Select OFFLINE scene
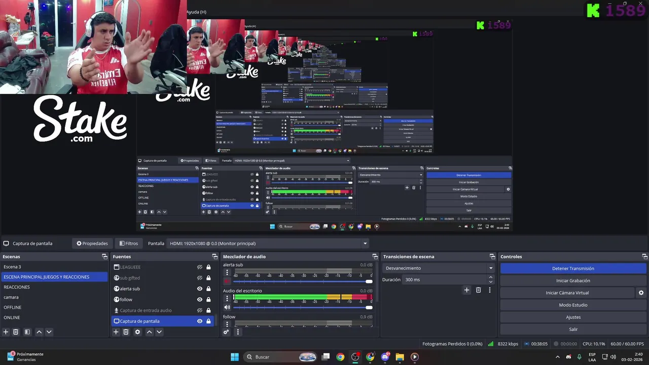This screenshot has height=365, width=649. 54,307
